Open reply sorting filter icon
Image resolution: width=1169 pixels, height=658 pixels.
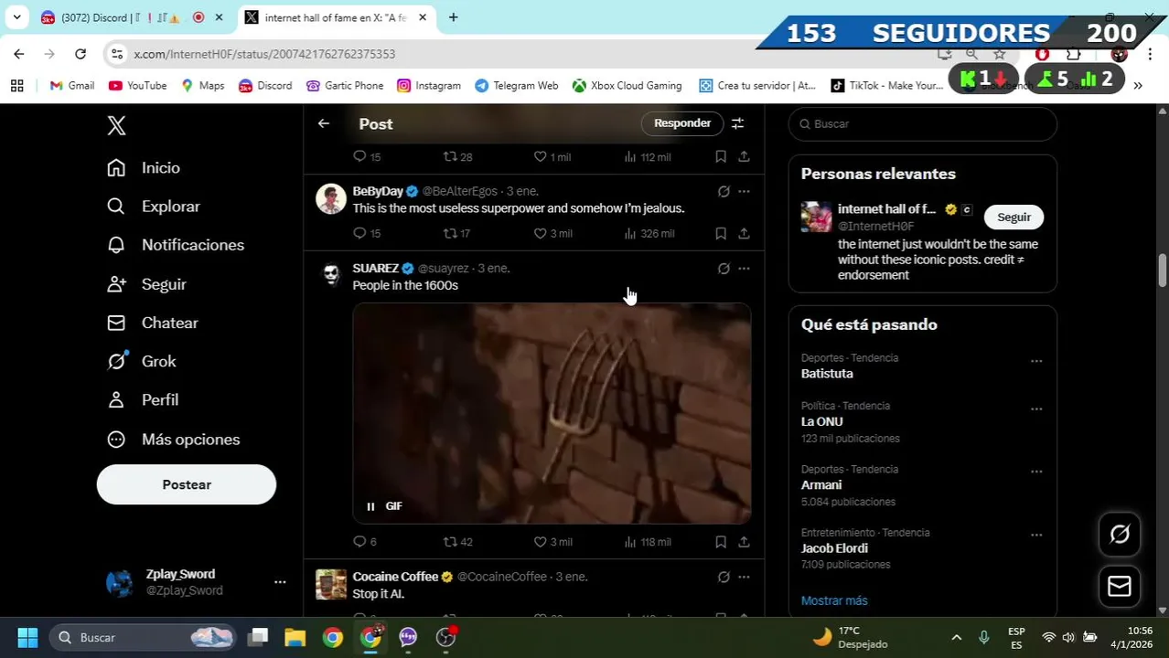click(x=737, y=123)
